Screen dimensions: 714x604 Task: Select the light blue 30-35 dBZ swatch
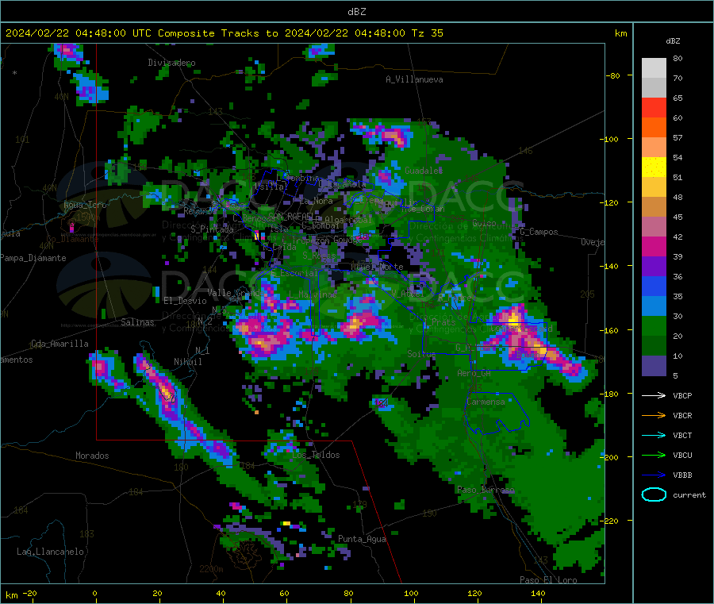pos(654,306)
